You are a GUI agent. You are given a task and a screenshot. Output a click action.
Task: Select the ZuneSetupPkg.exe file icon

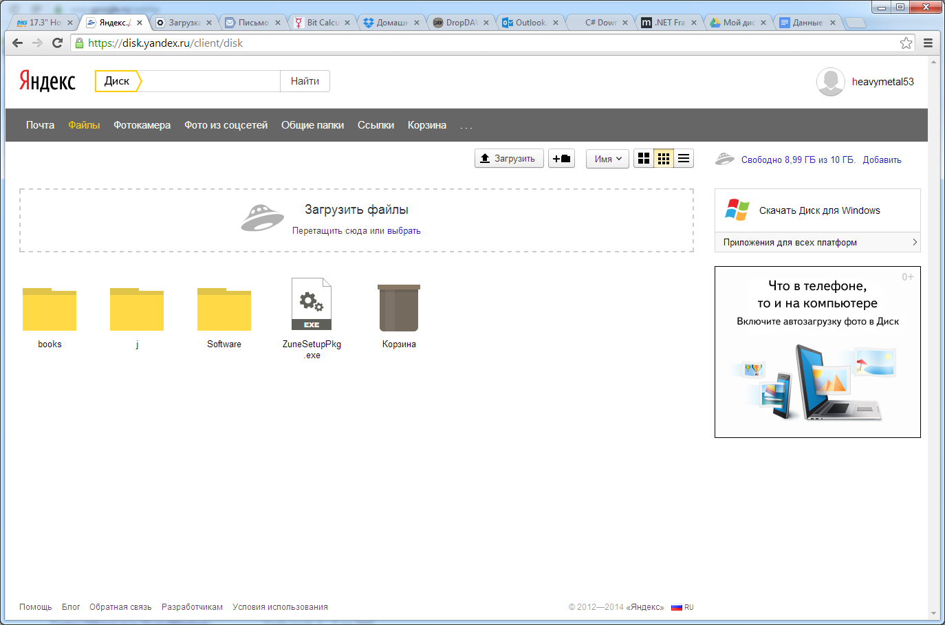pos(312,304)
